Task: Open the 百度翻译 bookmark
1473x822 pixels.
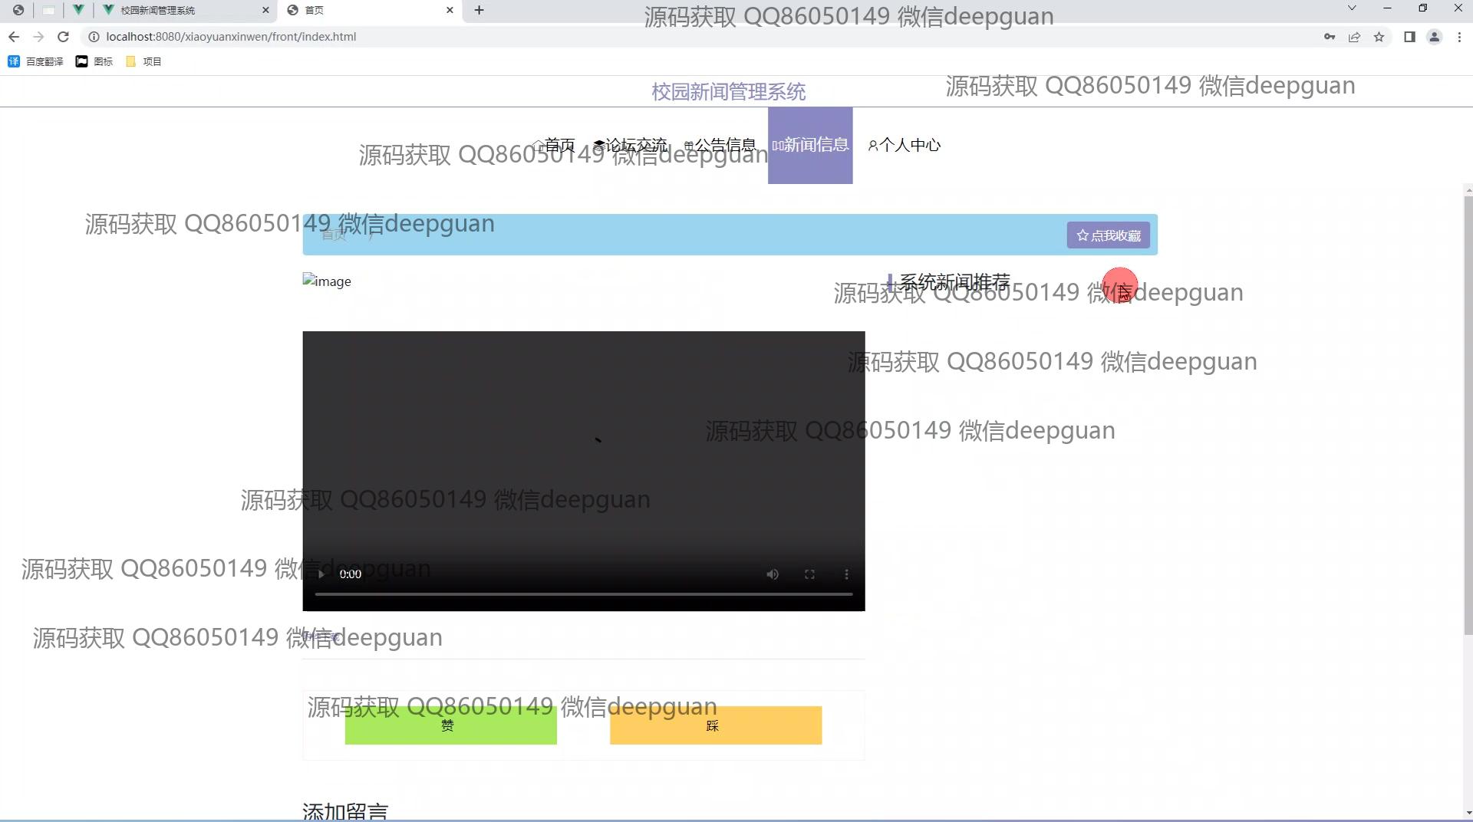Action: (x=35, y=61)
